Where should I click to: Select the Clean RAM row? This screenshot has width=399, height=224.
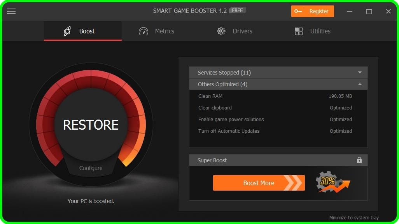pos(278,96)
